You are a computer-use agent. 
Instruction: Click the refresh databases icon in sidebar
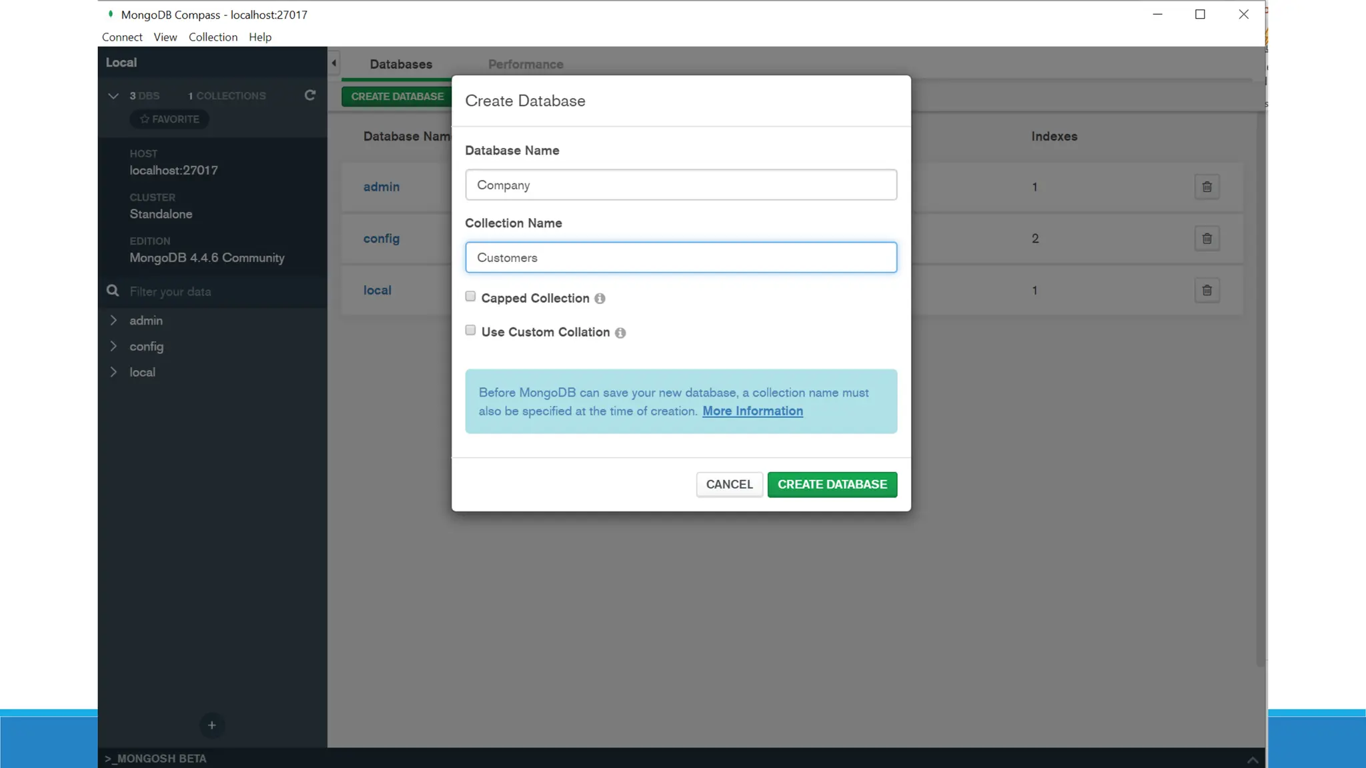point(310,95)
